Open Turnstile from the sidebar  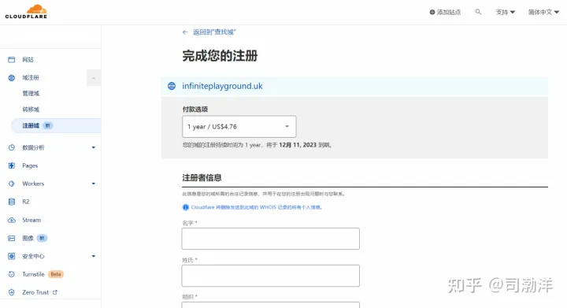click(33, 274)
